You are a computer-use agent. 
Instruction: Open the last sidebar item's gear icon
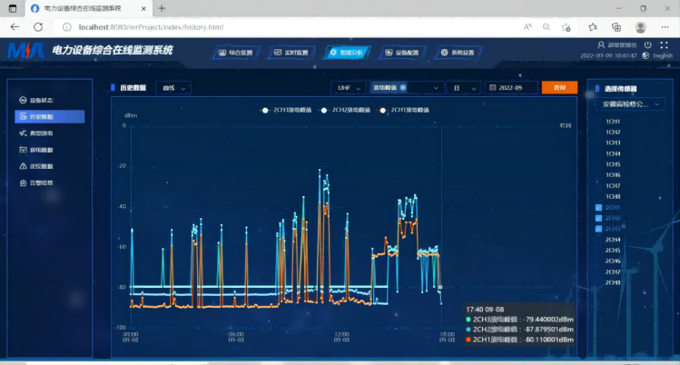(23, 182)
